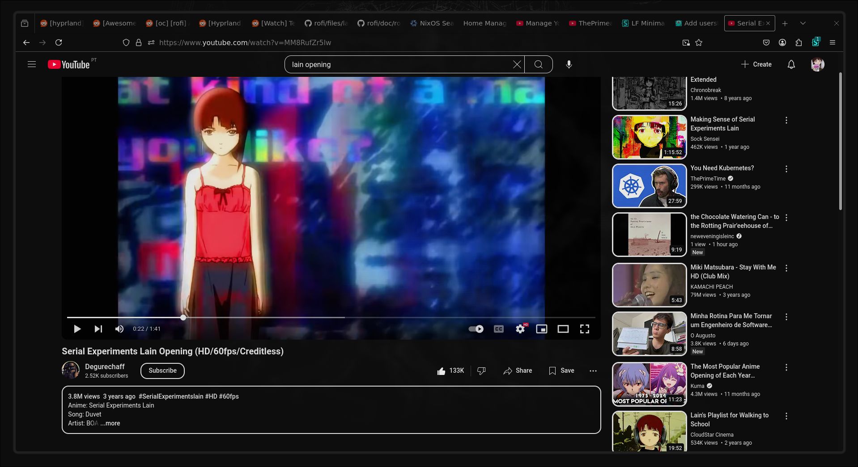
Task: Open tracking protection shield
Action: point(126,42)
